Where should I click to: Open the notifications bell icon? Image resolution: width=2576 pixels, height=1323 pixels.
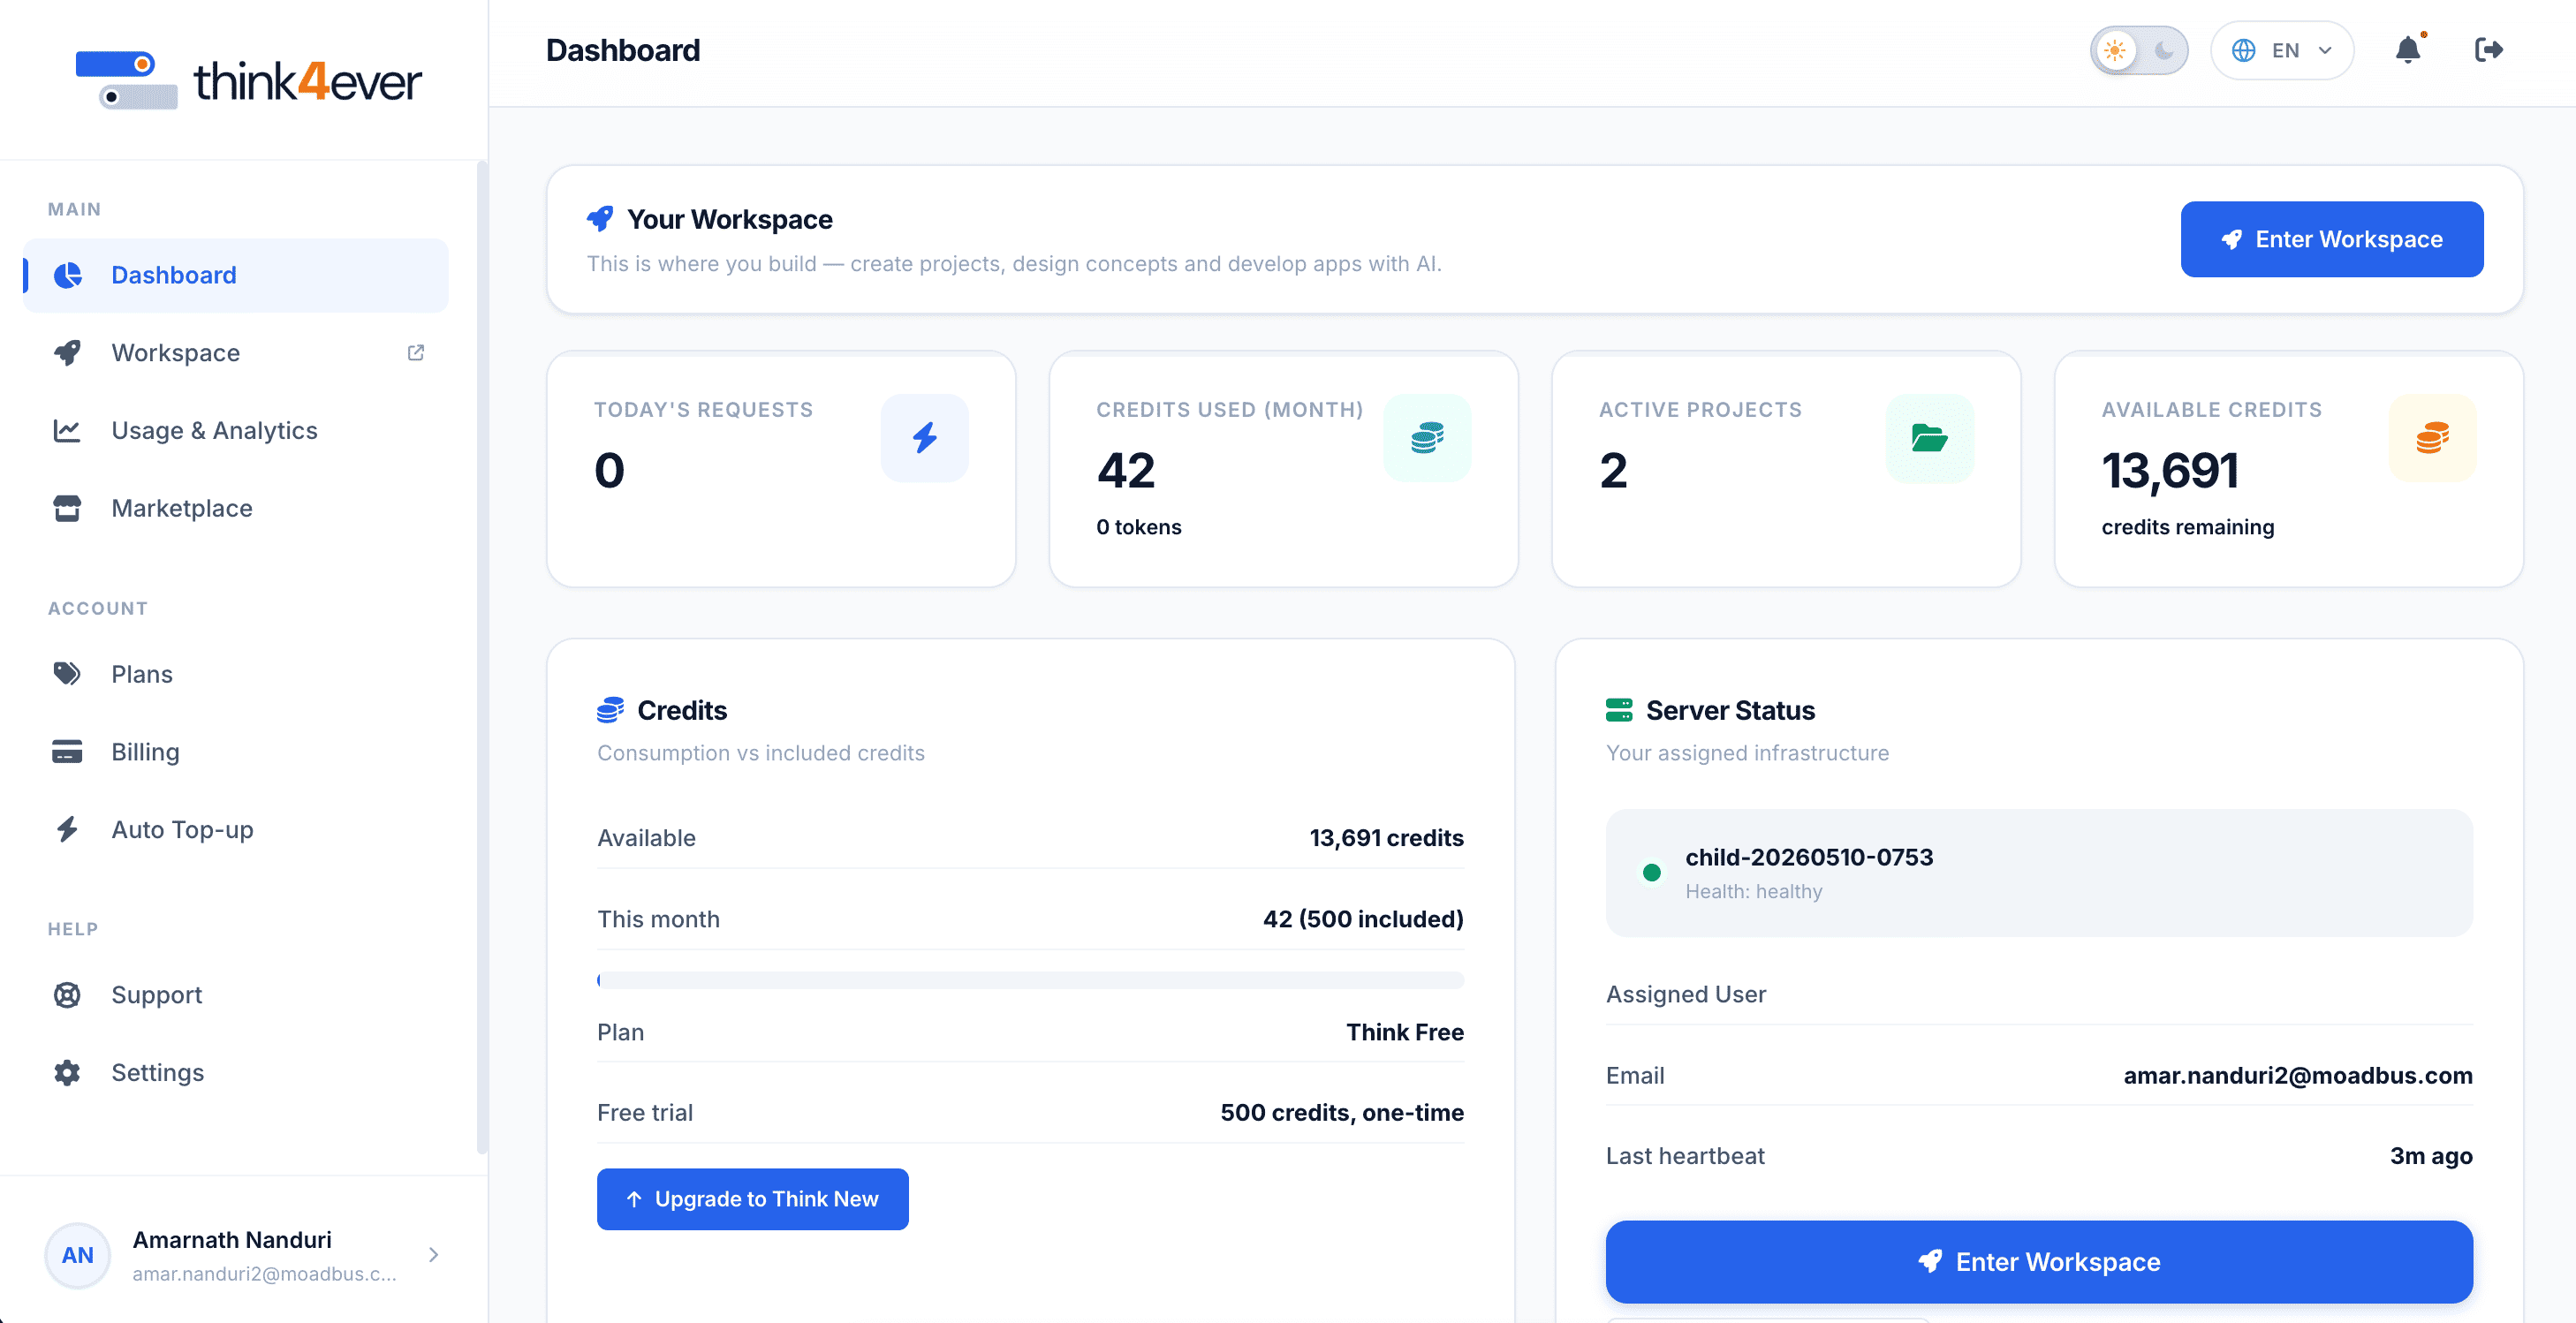tap(2408, 50)
